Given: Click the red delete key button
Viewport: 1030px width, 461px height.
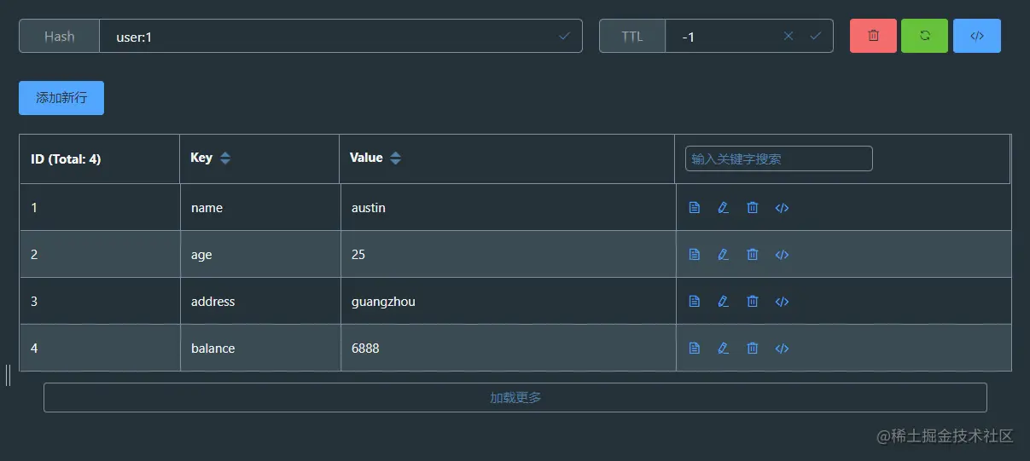Looking at the screenshot, I should click(873, 36).
